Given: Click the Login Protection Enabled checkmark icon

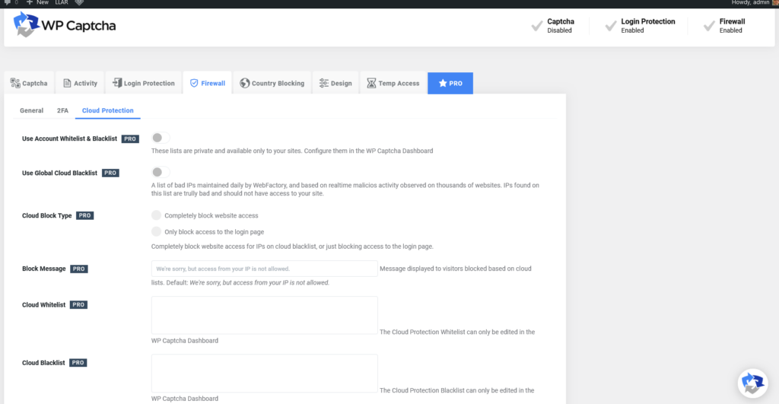Looking at the screenshot, I should click(x=611, y=26).
